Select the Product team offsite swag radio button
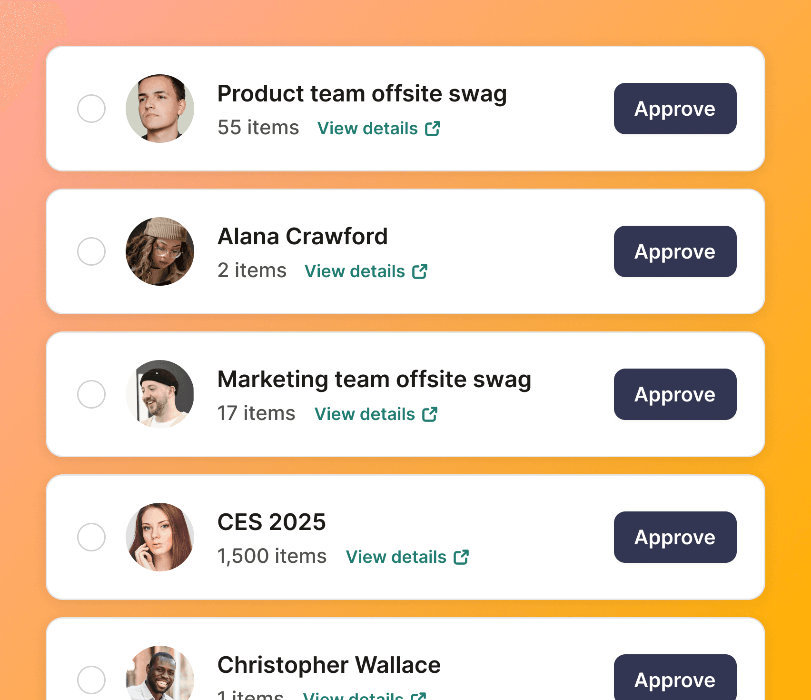This screenshot has height=700, width=811. 91,109
